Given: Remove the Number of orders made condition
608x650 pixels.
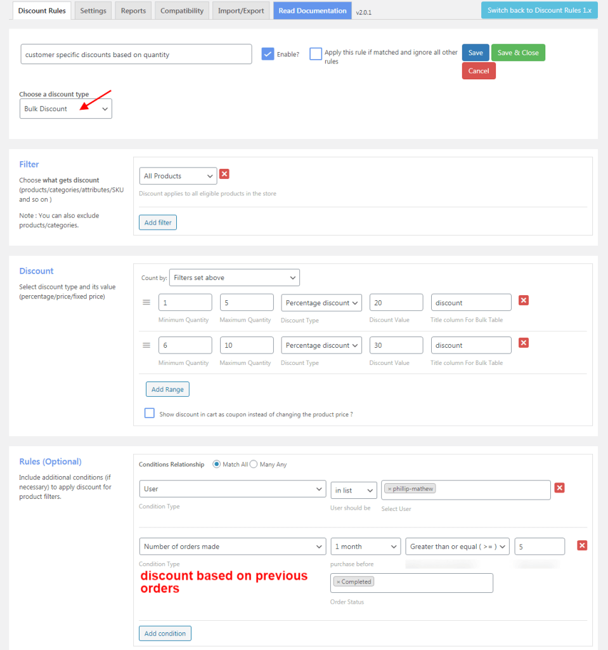Looking at the screenshot, I should coord(582,545).
